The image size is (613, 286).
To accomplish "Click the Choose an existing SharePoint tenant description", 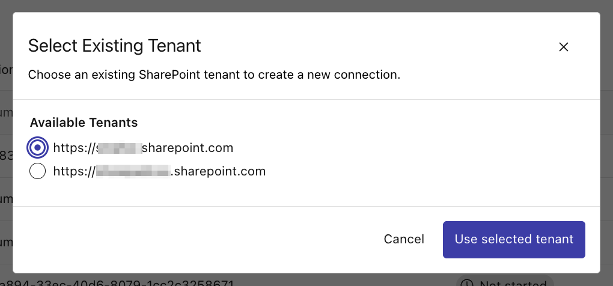I will [x=214, y=75].
